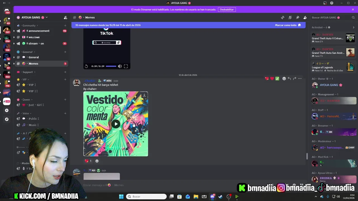Screen dimensions: 358x201
Task: Add red heart quick reaction
Action: tap(272, 78)
